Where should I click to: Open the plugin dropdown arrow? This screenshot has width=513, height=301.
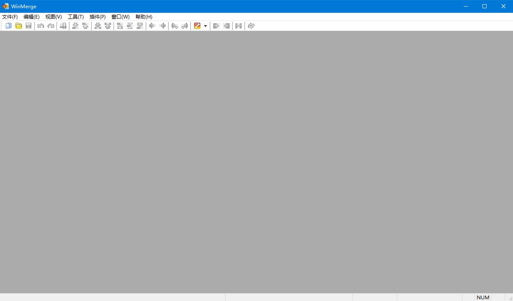tap(205, 26)
